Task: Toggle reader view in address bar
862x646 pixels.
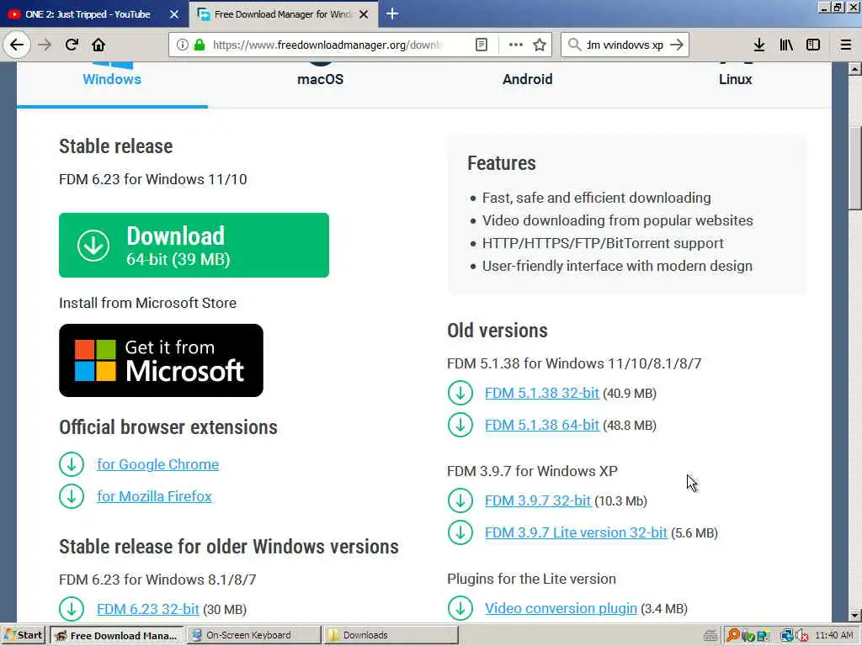Action: (x=481, y=45)
